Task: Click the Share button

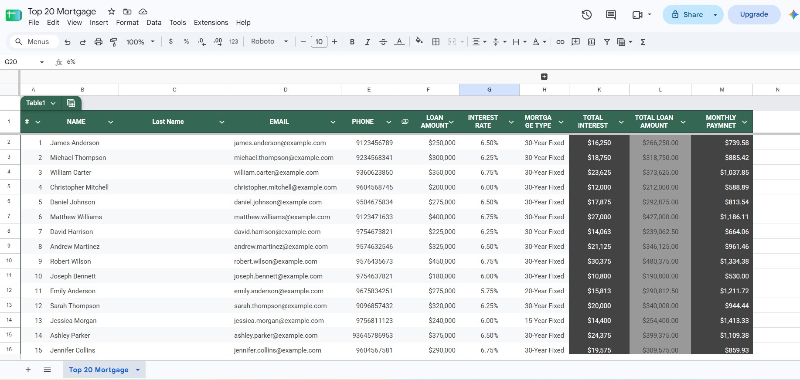Action: (x=685, y=15)
